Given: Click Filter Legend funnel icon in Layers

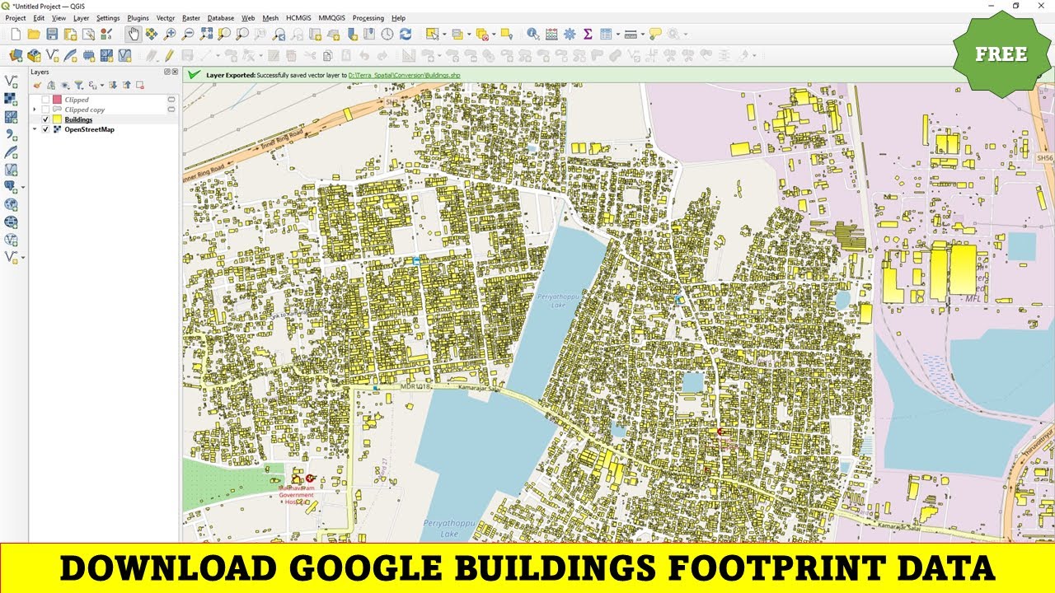Looking at the screenshot, I should point(78,85).
